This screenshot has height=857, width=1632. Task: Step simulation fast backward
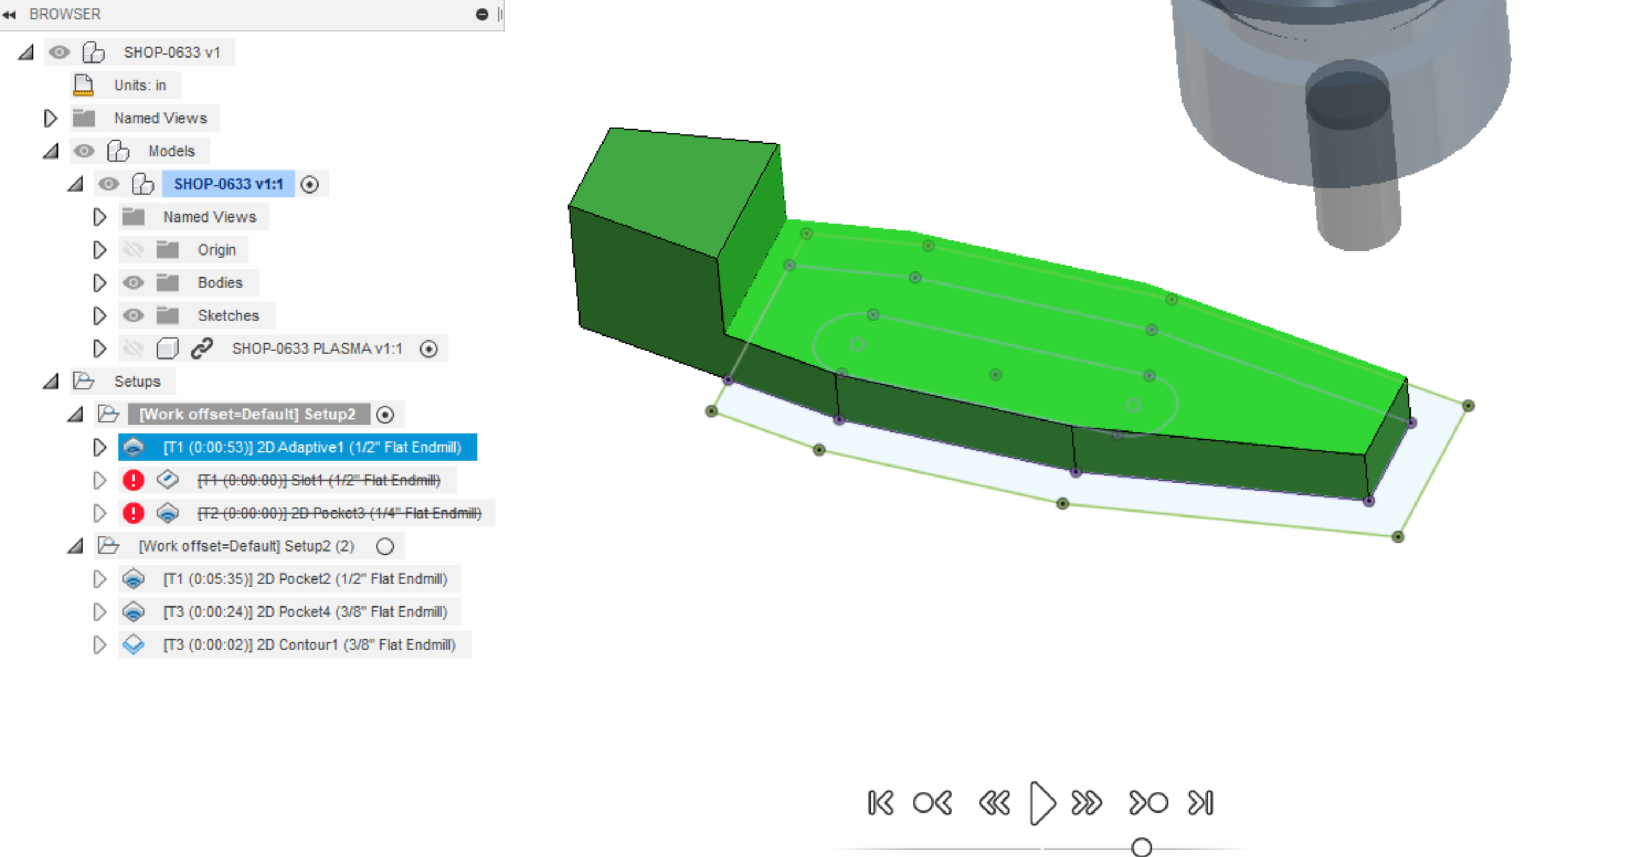994,803
